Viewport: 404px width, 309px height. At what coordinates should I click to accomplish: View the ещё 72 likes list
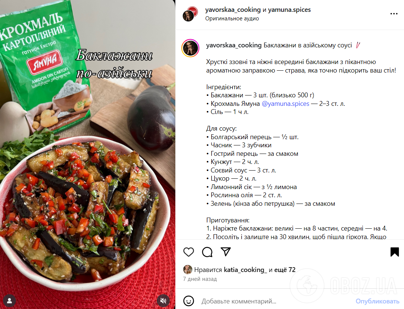pyautogui.click(x=285, y=270)
